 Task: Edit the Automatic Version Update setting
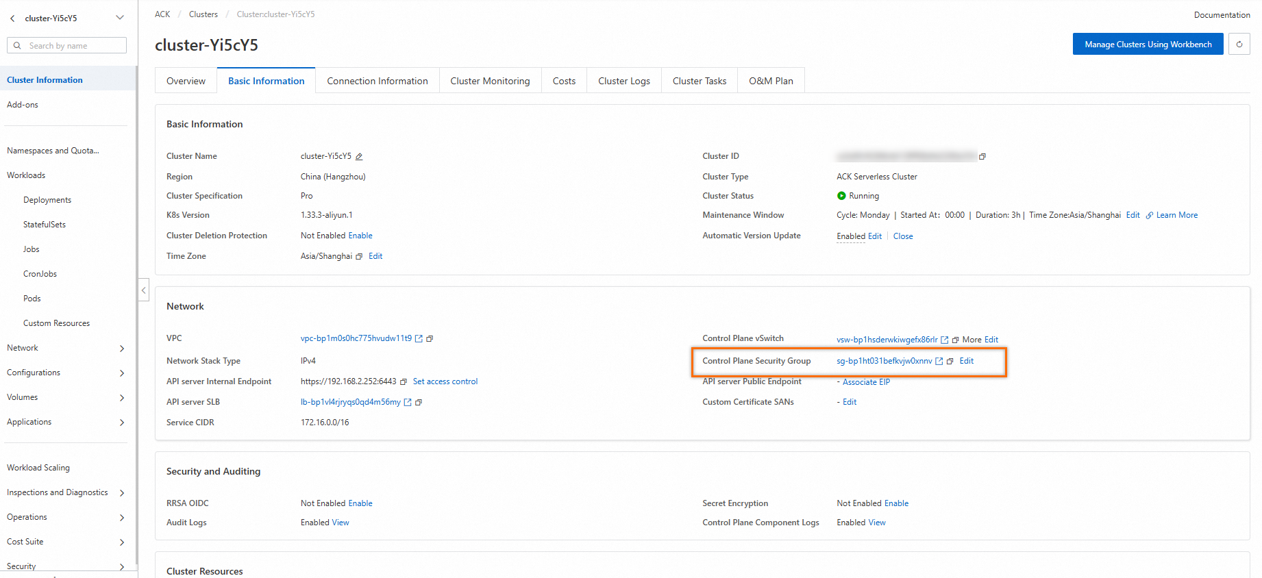(x=875, y=236)
